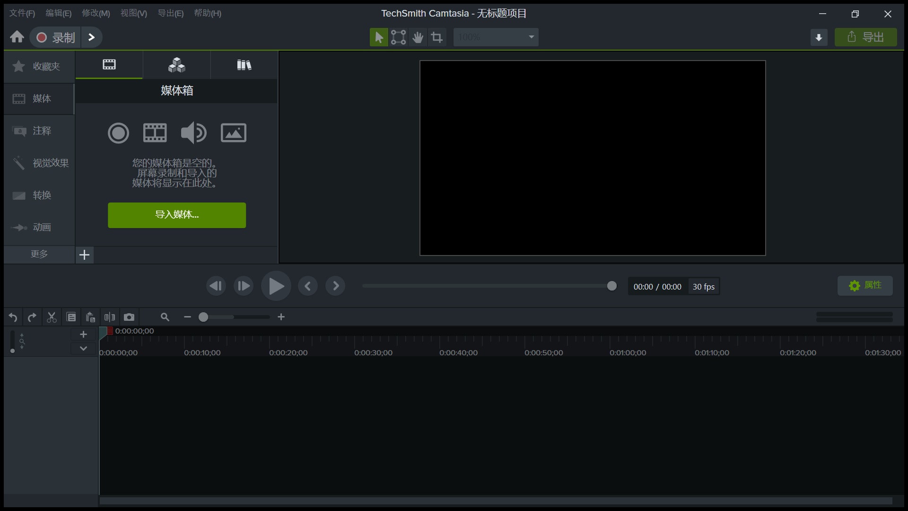Open 动画 animations panel
Screen dimensions: 908x511
(39, 227)
